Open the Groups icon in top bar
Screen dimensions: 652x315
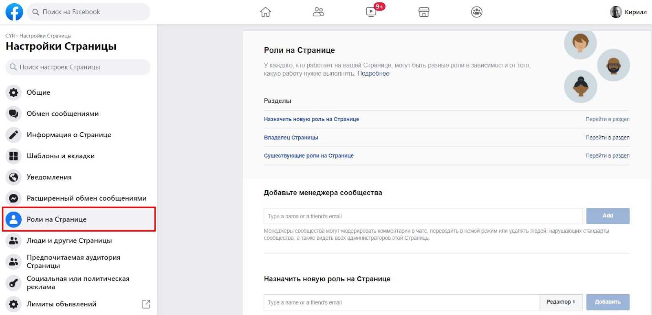click(x=476, y=12)
